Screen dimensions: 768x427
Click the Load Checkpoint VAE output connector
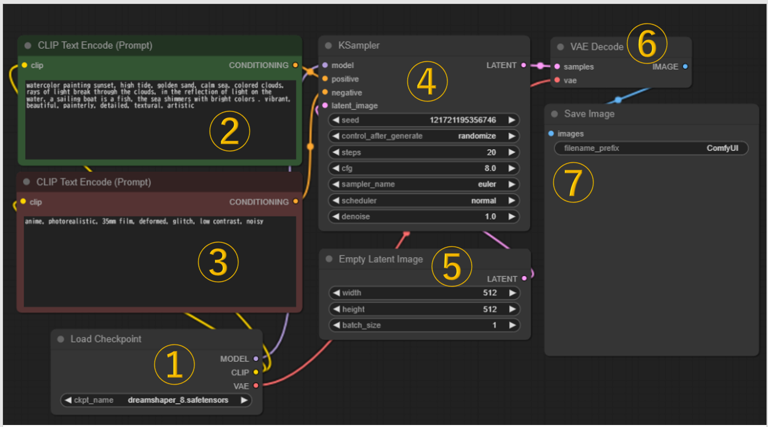[256, 386]
